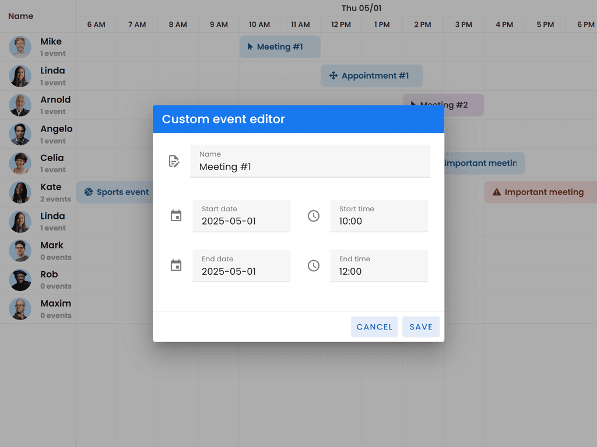Click the CANCEL button

(x=374, y=327)
